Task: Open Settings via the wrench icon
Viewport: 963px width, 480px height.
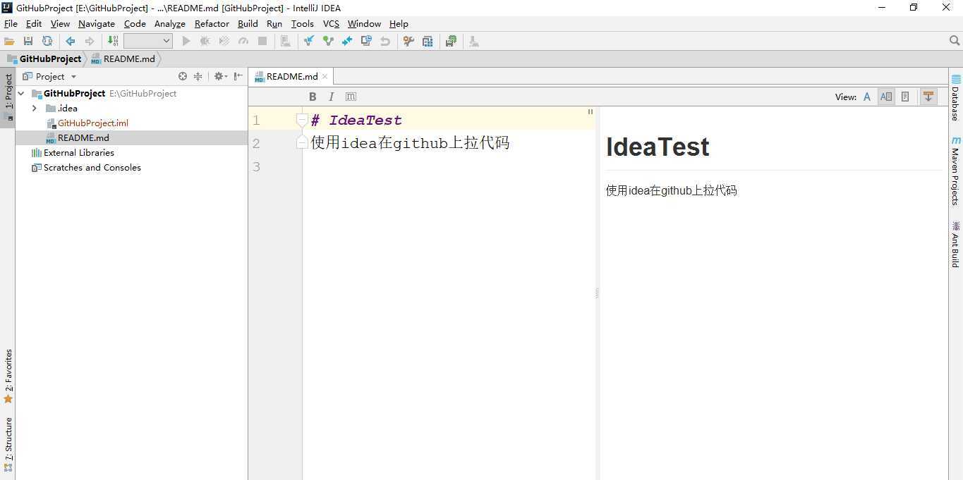Action: pyautogui.click(x=408, y=42)
